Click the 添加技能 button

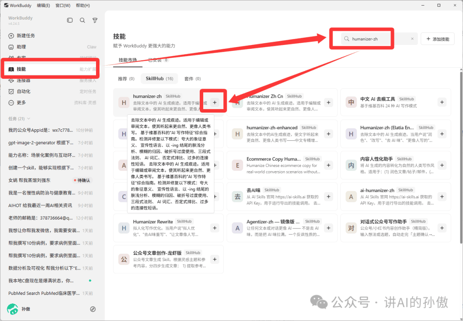point(438,39)
